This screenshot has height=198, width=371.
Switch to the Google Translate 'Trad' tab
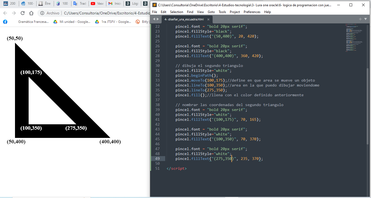pyautogui.click(x=80, y=4)
